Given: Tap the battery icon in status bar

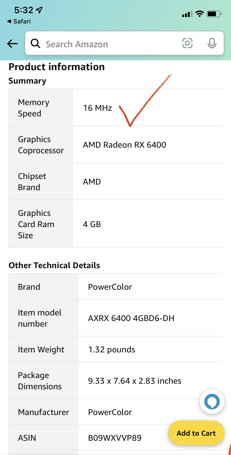Looking at the screenshot, I should click(214, 14).
